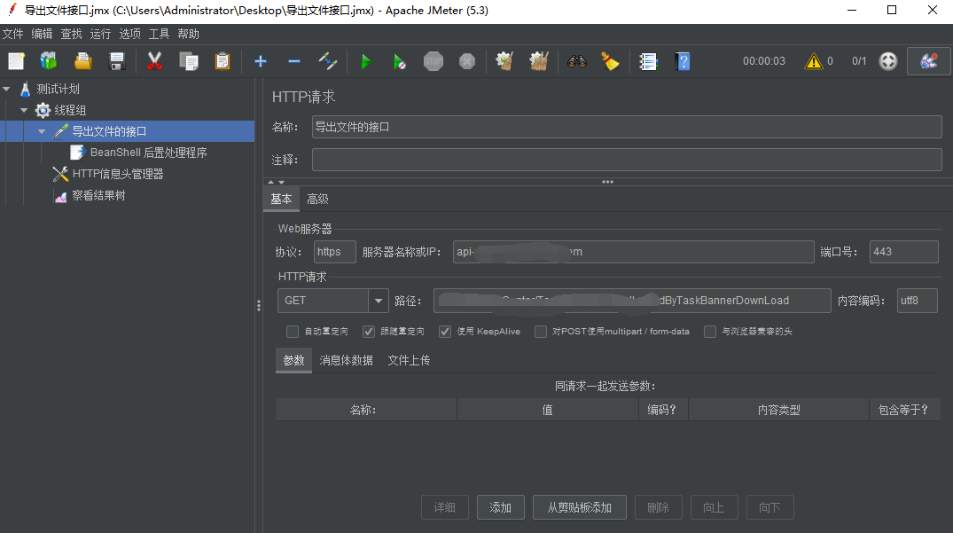Reset search with yellow broom icon
Screen dimensions: 953x533
tap(610, 61)
